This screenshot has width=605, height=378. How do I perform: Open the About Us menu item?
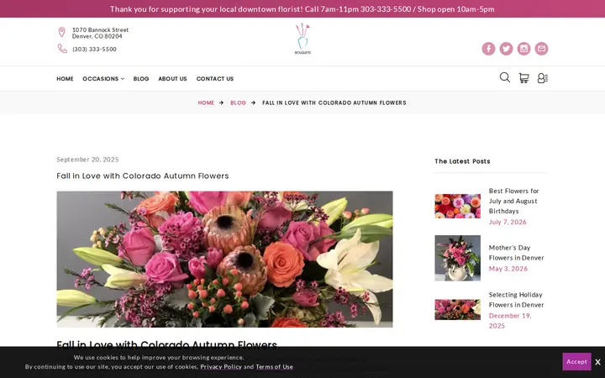(x=172, y=79)
